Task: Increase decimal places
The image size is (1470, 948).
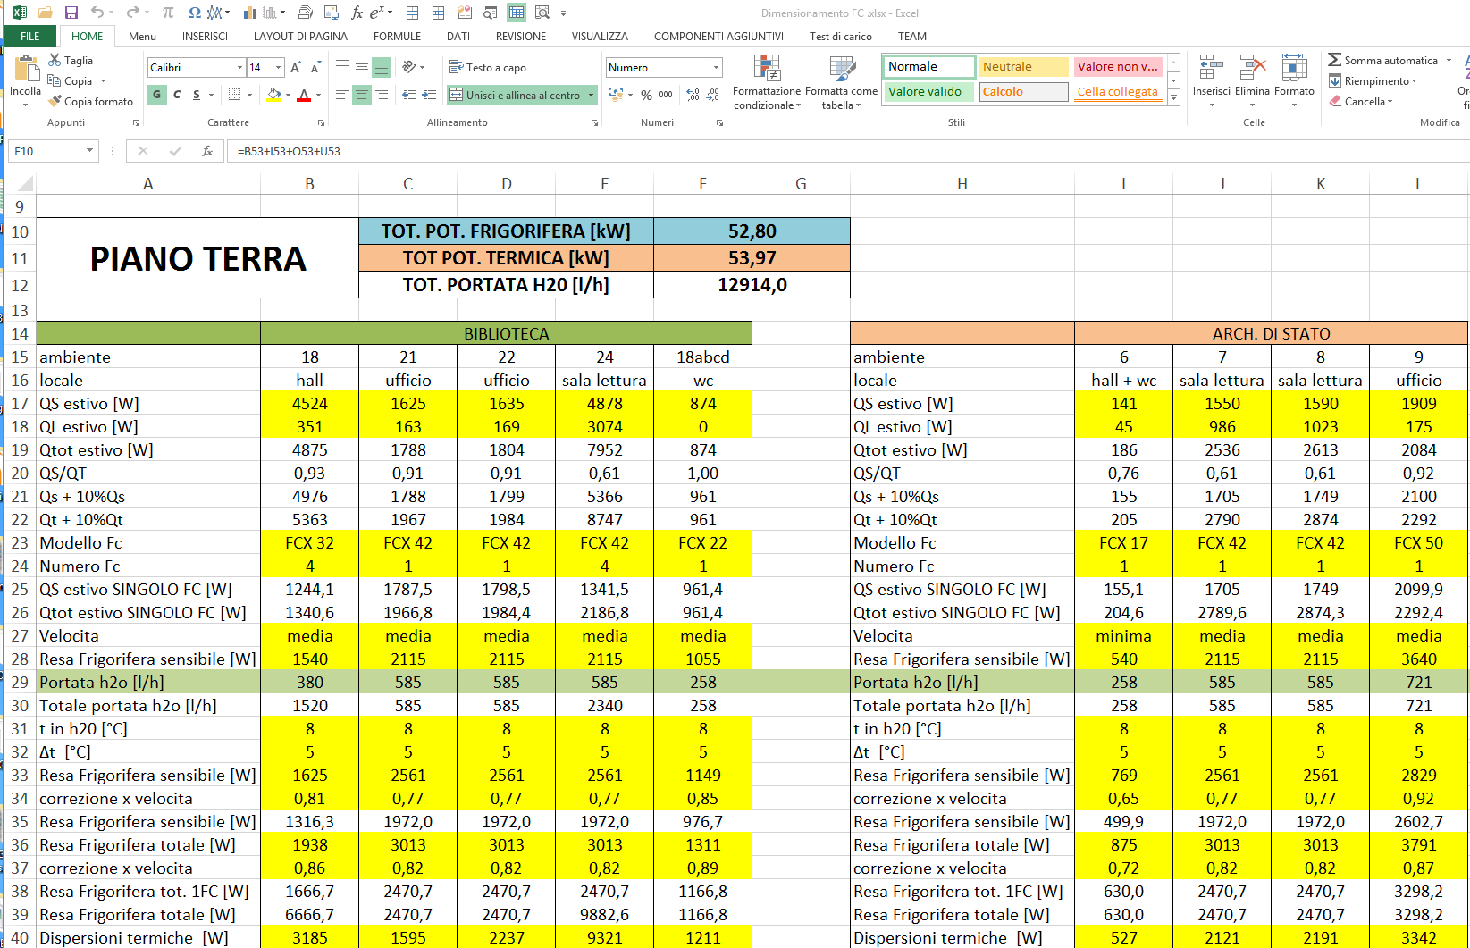Action: 693,95
